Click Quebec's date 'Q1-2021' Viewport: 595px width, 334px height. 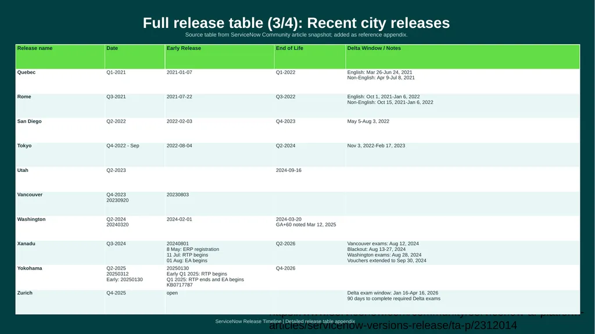[x=116, y=72]
